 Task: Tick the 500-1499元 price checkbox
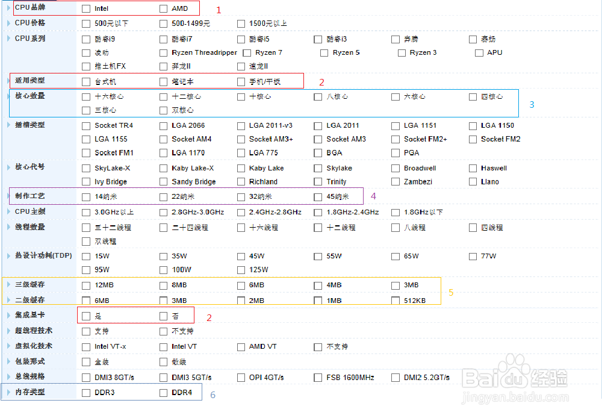pos(164,24)
